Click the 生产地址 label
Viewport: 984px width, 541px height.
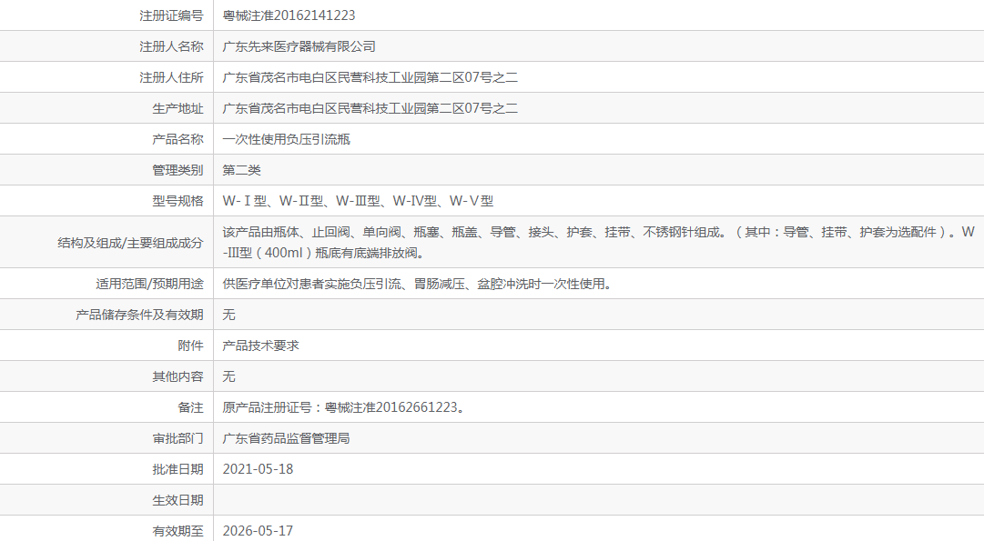[178, 108]
